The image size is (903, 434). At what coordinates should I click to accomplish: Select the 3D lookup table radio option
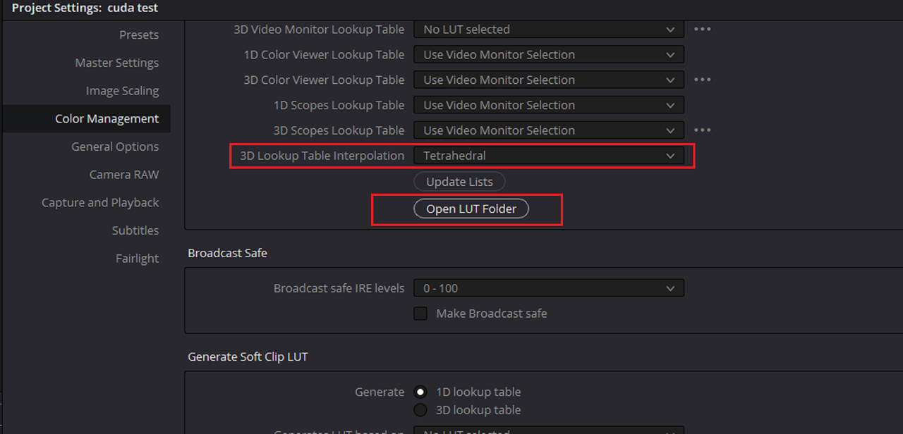[x=420, y=410]
